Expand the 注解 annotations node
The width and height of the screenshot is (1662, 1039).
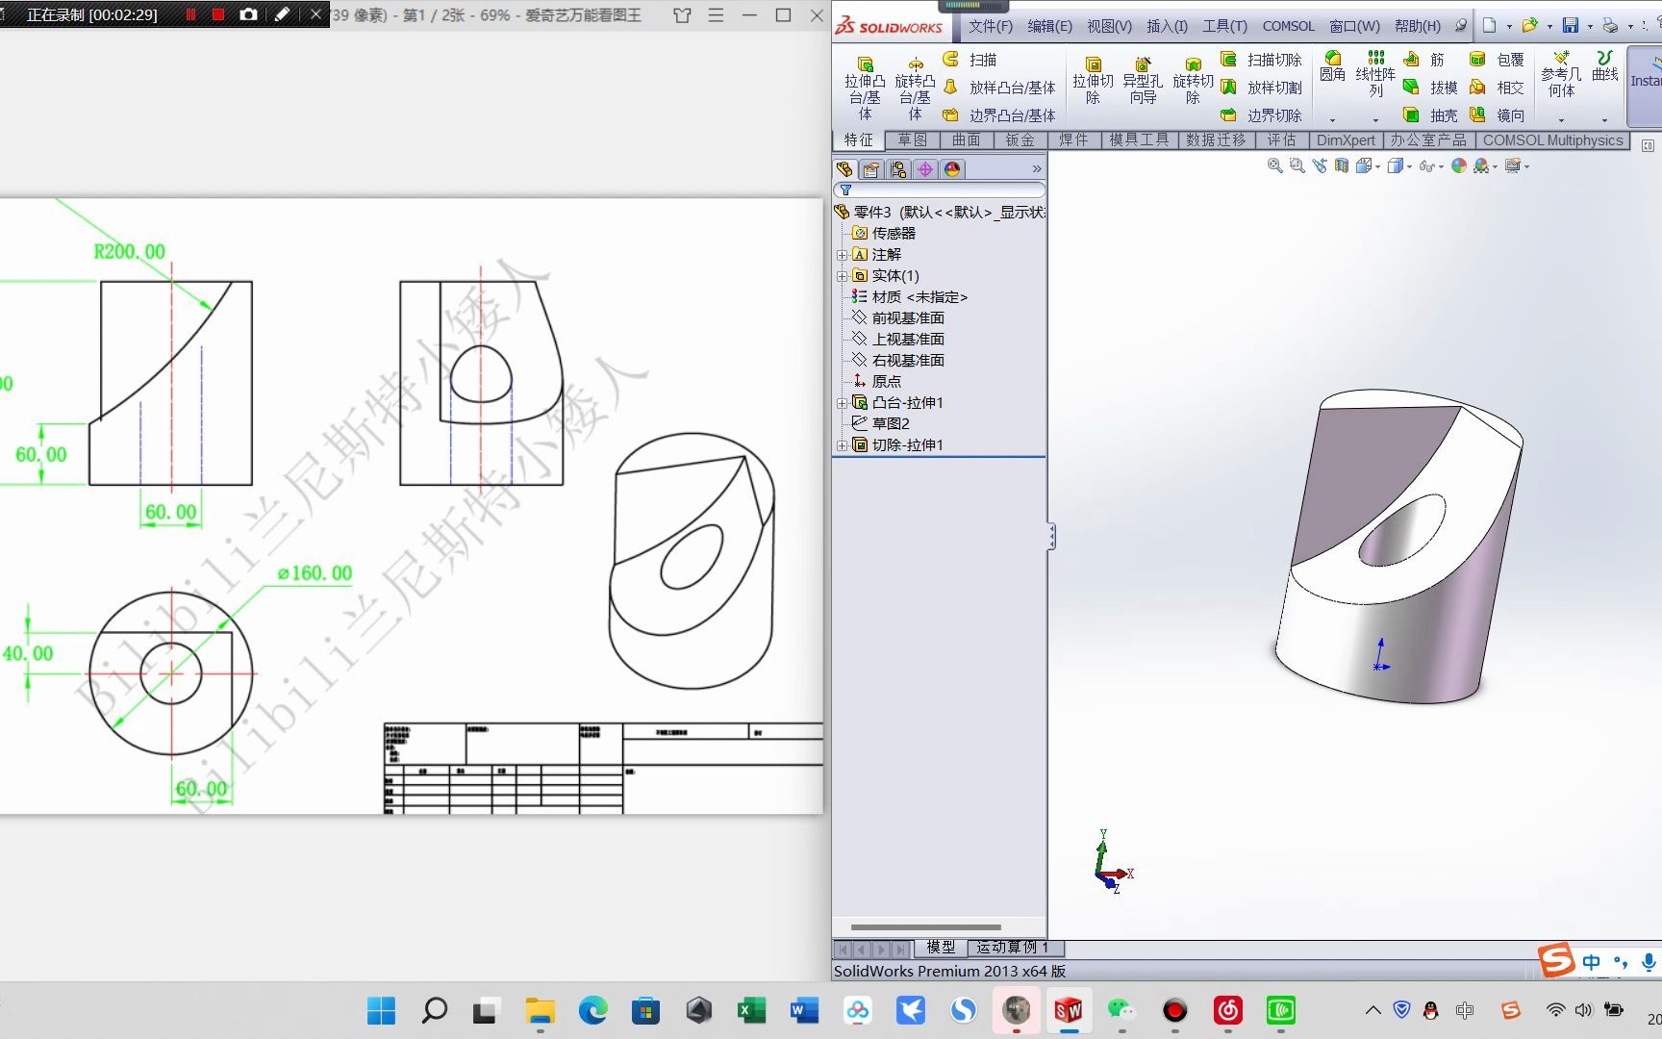842,254
